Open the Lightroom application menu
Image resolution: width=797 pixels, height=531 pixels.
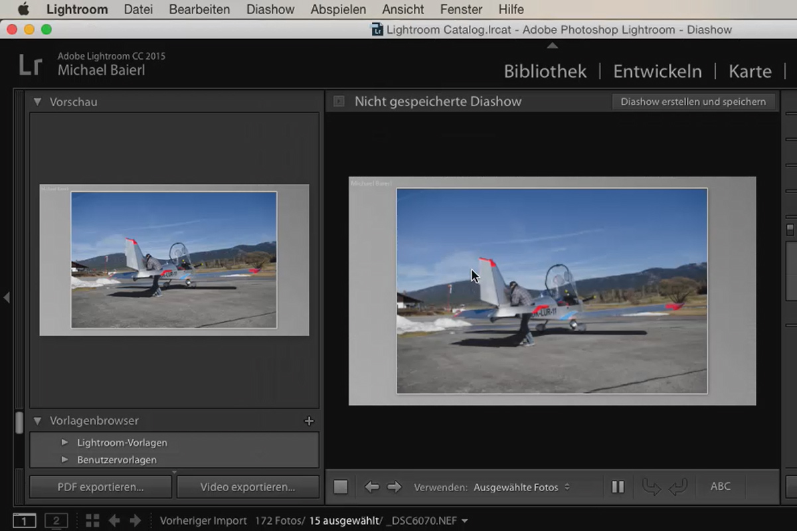pos(77,9)
